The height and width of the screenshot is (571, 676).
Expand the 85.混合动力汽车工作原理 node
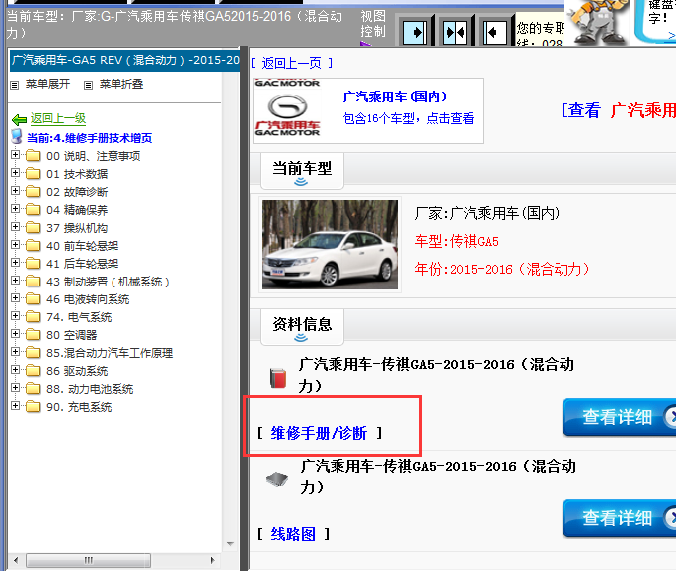16,351
